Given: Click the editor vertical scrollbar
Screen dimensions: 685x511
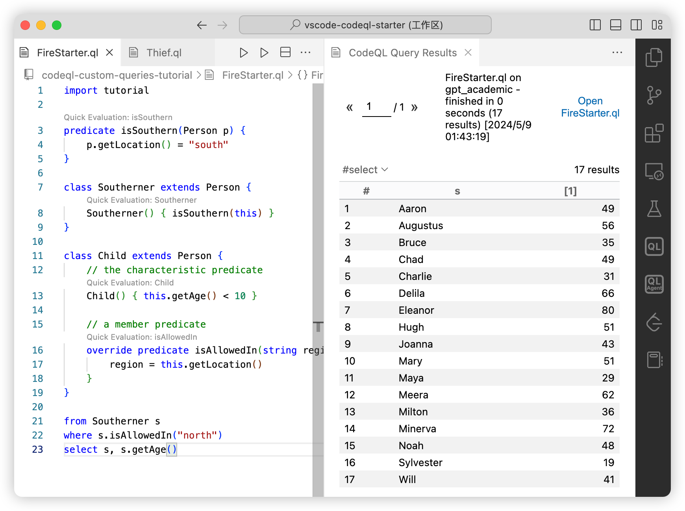Looking at the screenshot, I should (318, 290).
